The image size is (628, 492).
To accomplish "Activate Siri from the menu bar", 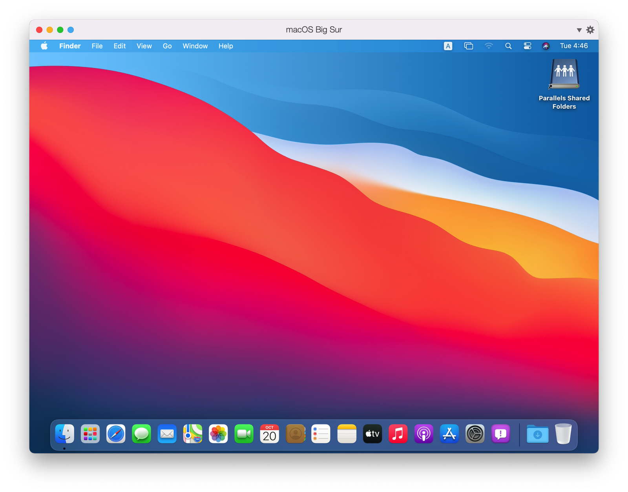I will point(546,46).
